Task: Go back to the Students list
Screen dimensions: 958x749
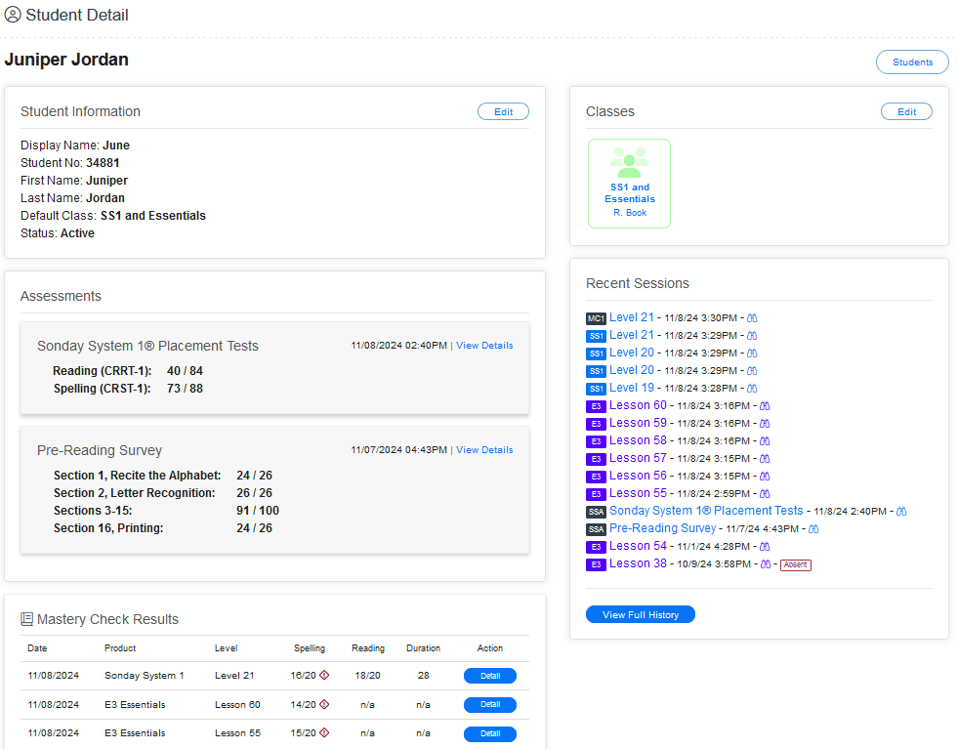Action: 912,62
